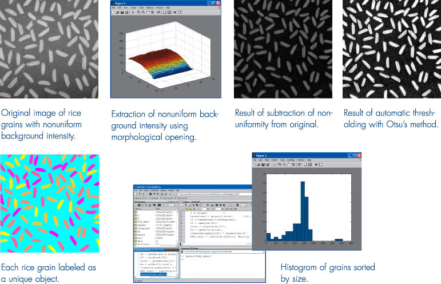Viewport: 441px width, 284px height.
Task: Click the 3D background surface plot in Figure 1
Action: (161, 64)
